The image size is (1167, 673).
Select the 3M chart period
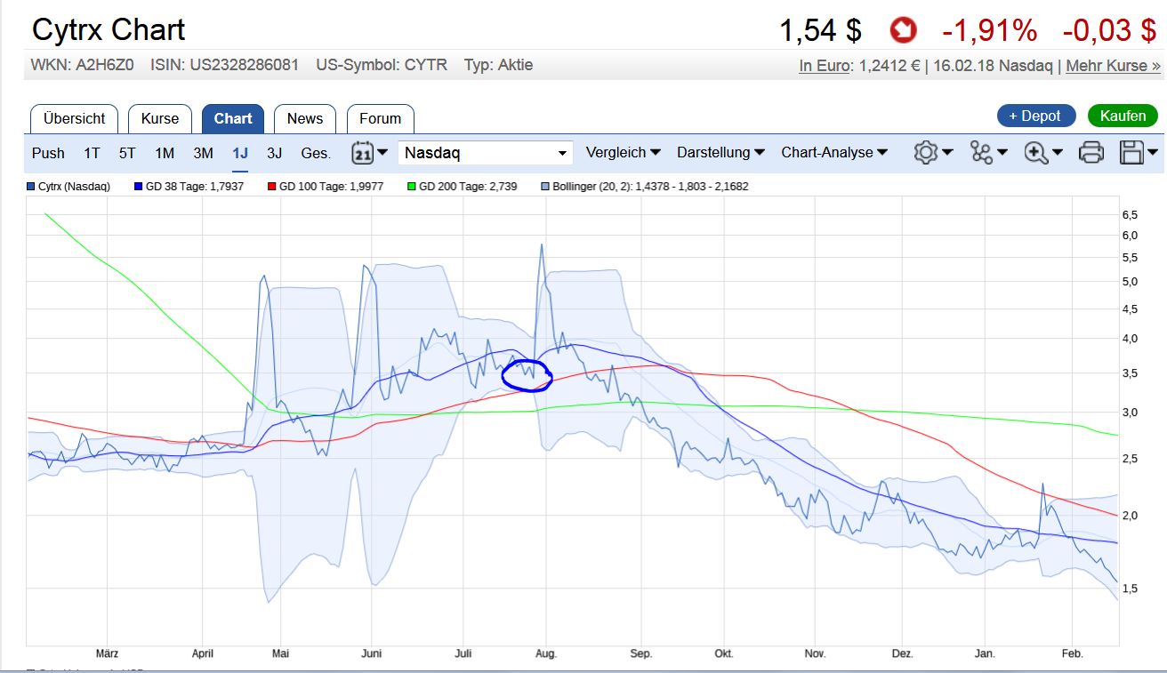point(203,153)
